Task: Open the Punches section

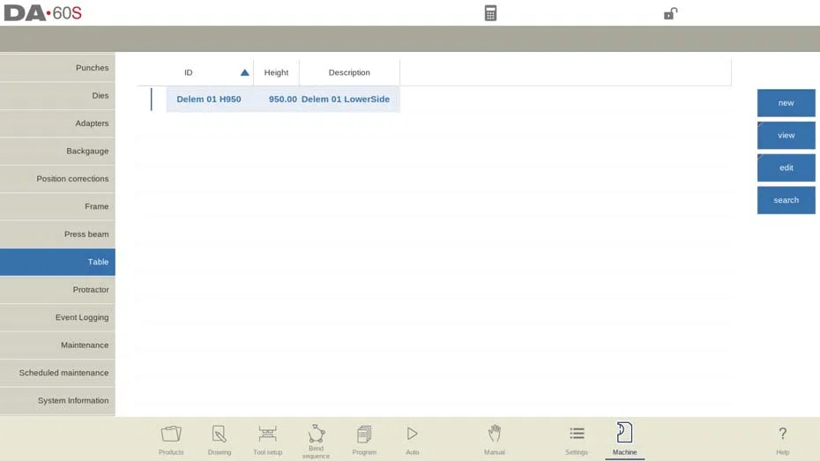Action: click(57, 68)
